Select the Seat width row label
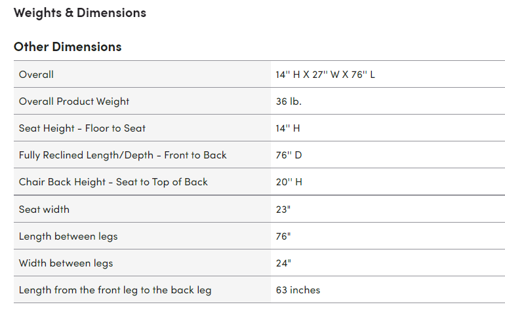Screen dimensions: 505x313 tap(44, 210)
